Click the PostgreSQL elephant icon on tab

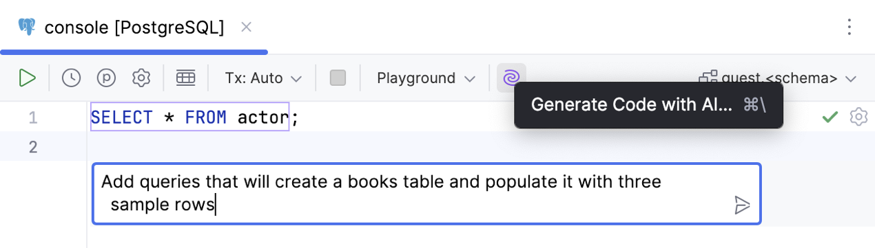[27, 27]
